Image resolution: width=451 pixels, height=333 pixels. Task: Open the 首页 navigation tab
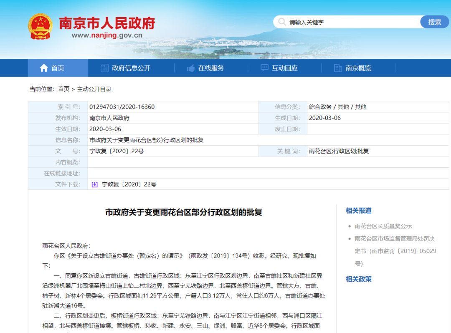coord(58,68)
